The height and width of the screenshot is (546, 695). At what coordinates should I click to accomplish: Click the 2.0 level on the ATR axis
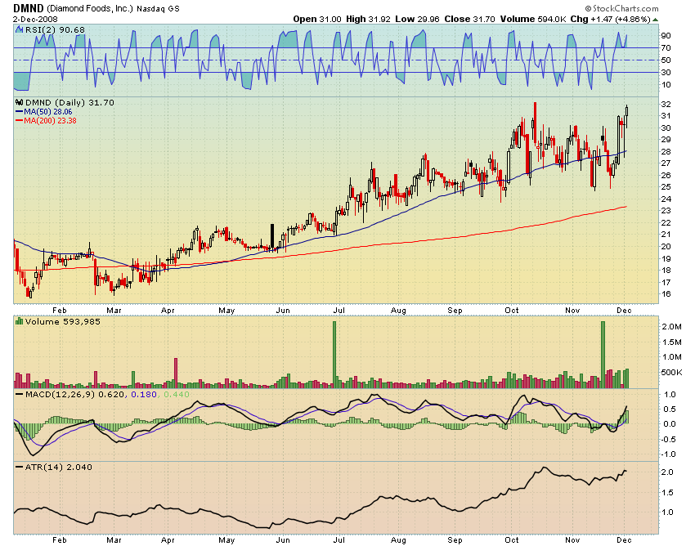(x=667, y=472)
